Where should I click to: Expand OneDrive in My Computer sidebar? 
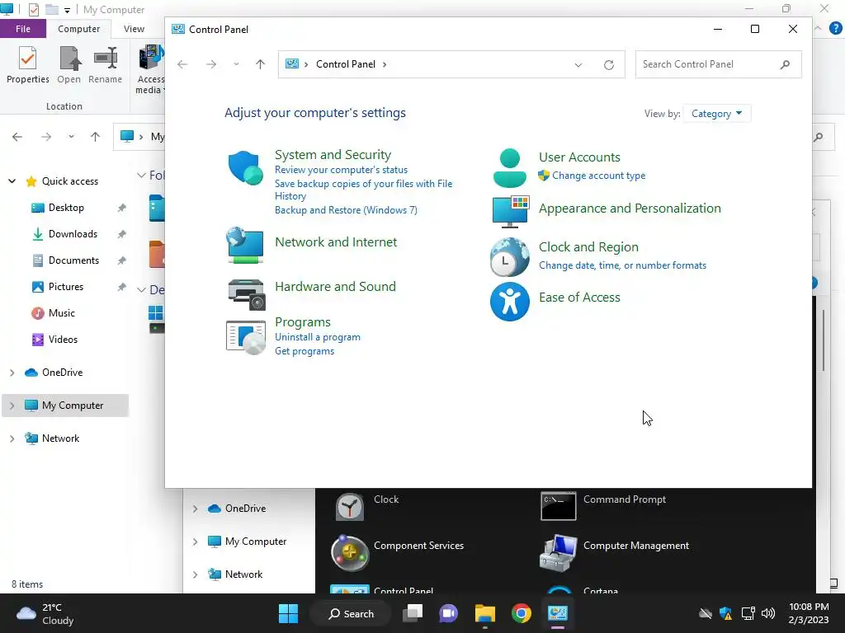(x=12, y=373)
